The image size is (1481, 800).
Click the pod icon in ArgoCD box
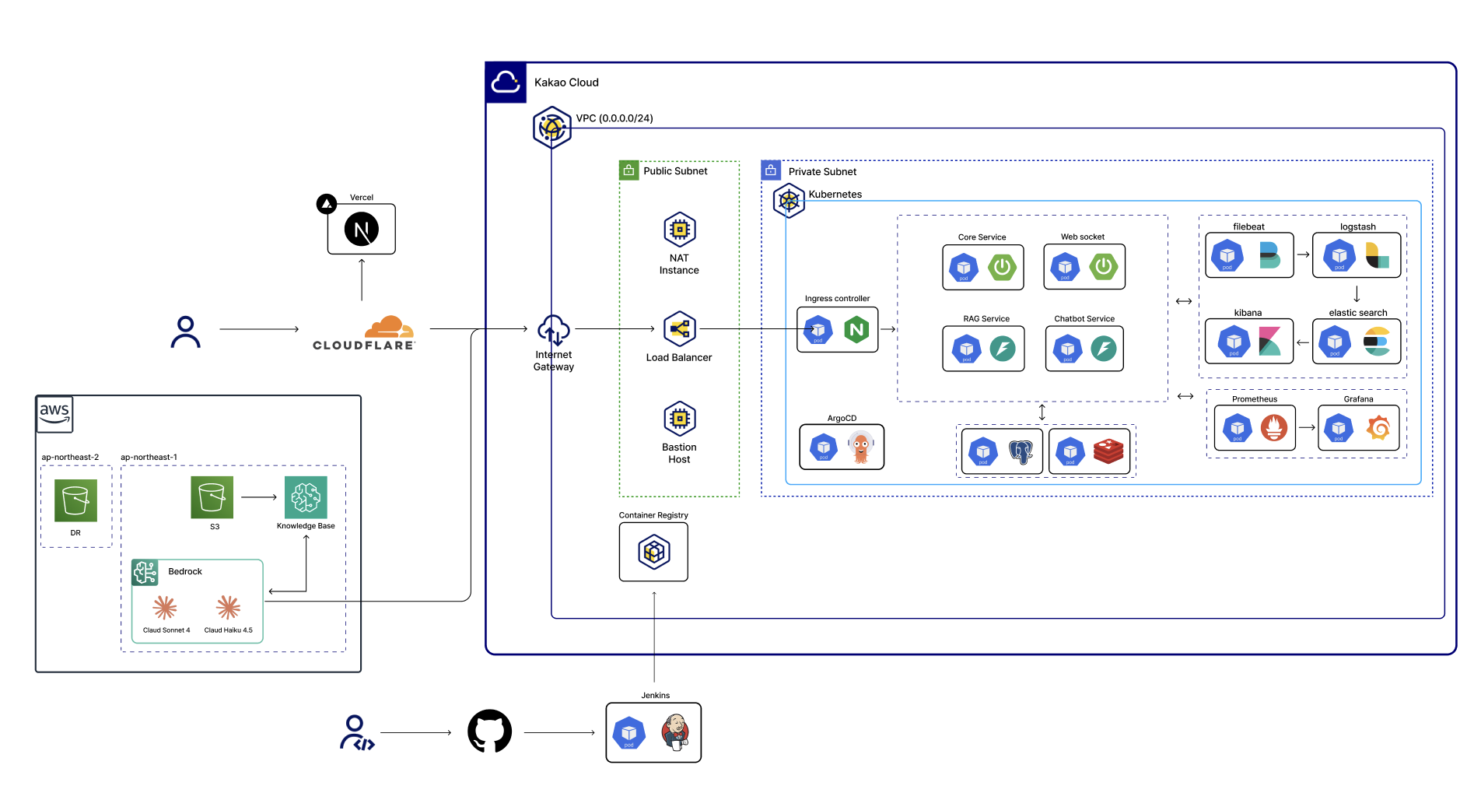click(x=824, y=447)
